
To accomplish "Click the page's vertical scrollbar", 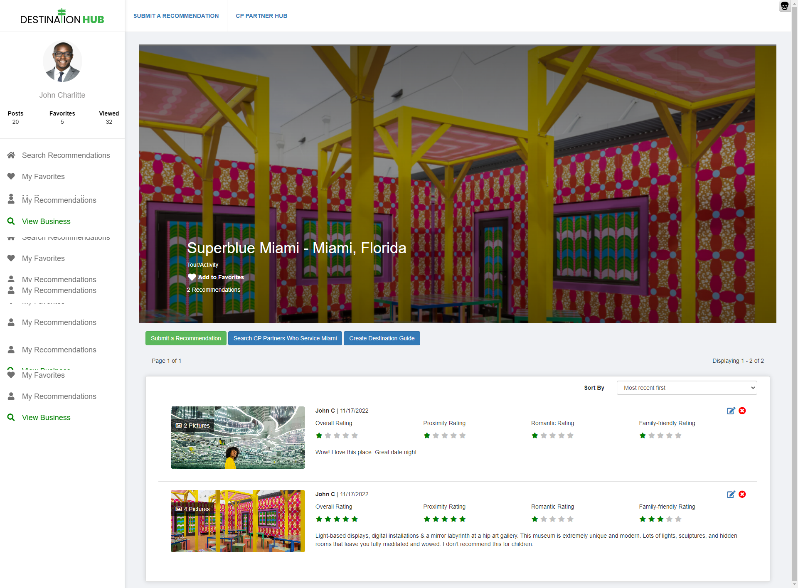I will [x=794, y=291].
